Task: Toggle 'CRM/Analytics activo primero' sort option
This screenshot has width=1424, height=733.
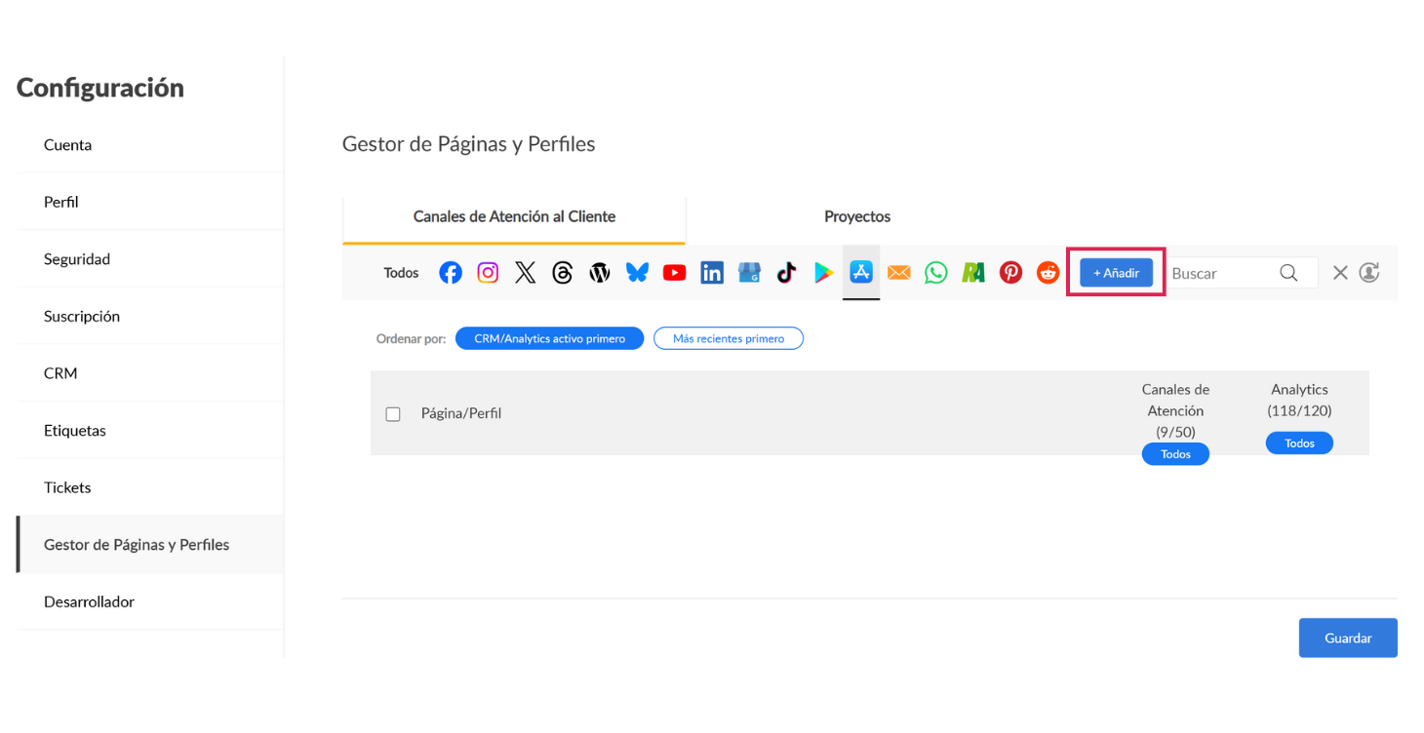Action: pyautogui.click(x=549, y=338)
